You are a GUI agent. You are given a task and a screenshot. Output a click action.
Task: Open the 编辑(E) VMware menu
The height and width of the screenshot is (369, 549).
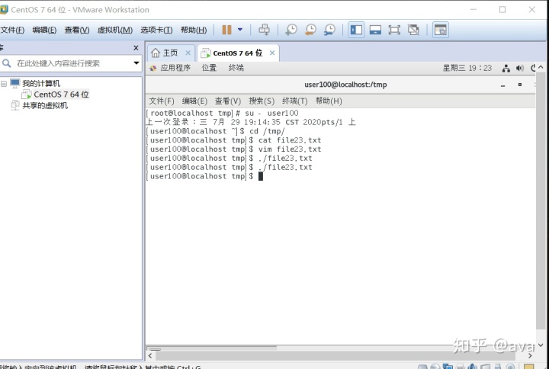[x=44, y=30]
